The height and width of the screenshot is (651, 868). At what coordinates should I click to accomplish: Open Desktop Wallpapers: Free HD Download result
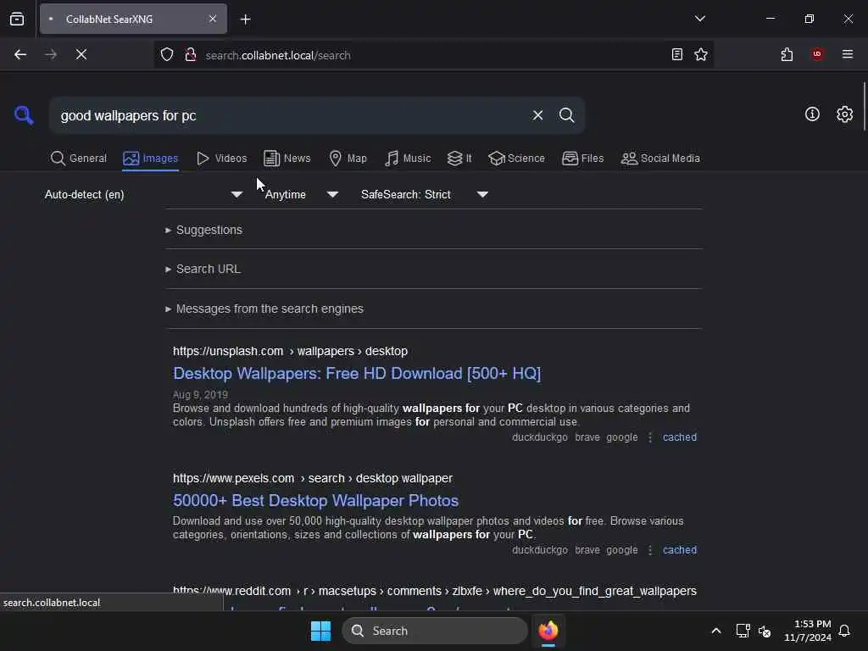point(357,374)
